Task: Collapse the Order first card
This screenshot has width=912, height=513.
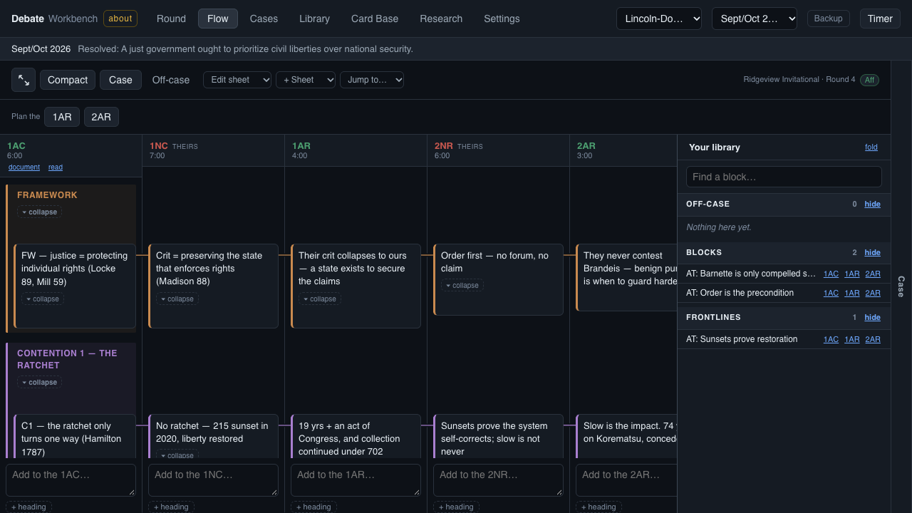Action: pos(462,285)
